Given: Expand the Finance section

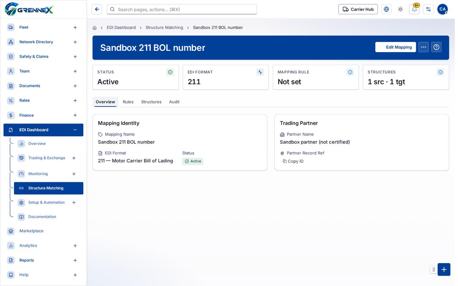Looking at the screenshot, I should pyautogui.click(x=75, y=115).
